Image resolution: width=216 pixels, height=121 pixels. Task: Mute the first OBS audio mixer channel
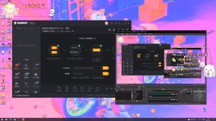pos(174,94)
